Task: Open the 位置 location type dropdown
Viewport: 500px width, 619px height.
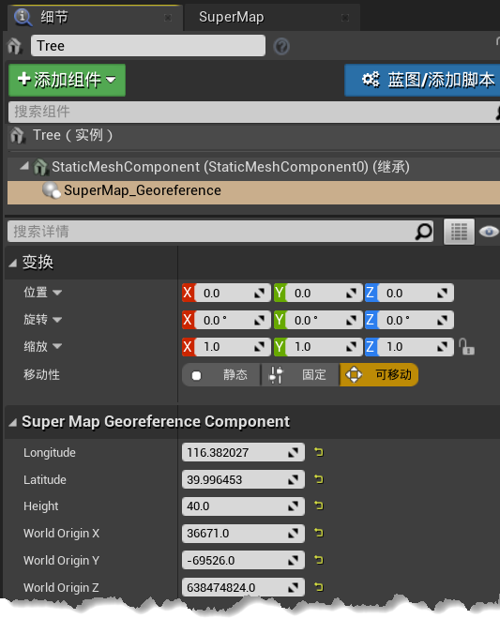Action: [57, 293]
